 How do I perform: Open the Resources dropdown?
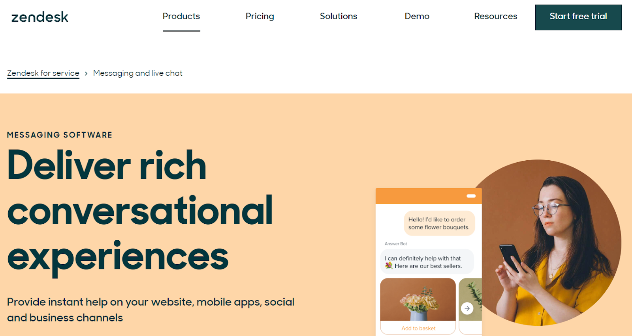pos(495,16)
